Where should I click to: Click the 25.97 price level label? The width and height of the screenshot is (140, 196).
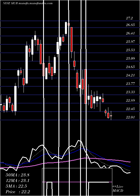pos(130,42)
